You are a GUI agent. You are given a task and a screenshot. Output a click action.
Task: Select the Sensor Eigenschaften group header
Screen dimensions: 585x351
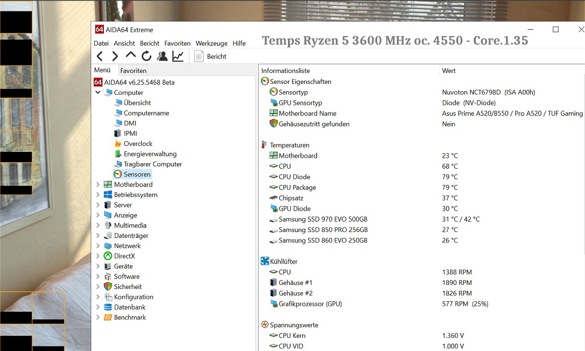[x=296, y=82]
